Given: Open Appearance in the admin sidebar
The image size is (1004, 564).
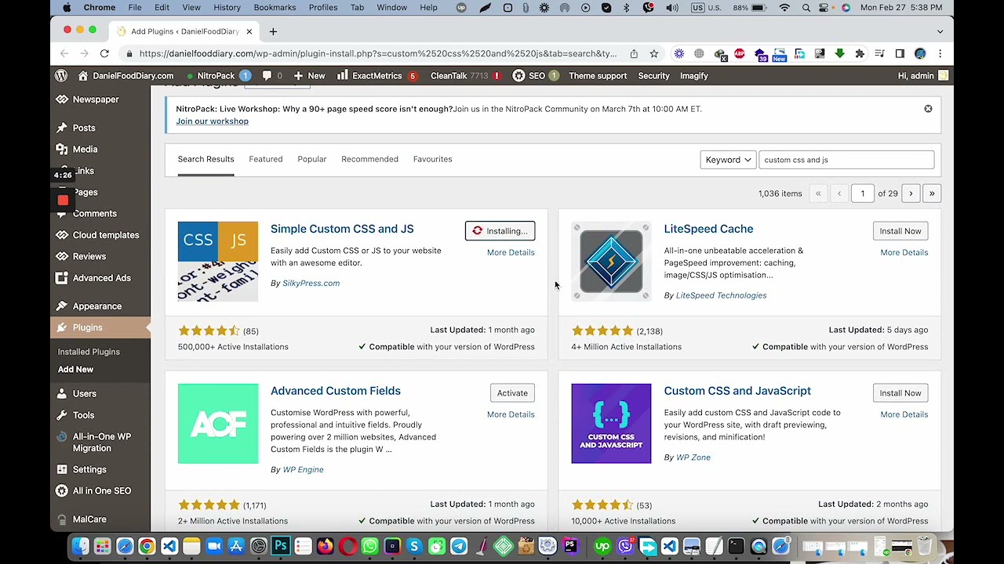Looking at the screenshot, I should (97, 306).
